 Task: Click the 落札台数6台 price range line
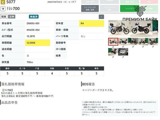pos(27,96)
